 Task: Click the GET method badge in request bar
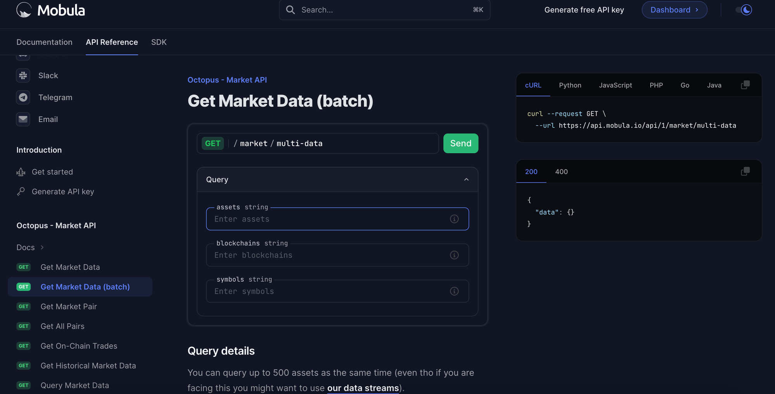pyautogui.click(x=213, y=144)
